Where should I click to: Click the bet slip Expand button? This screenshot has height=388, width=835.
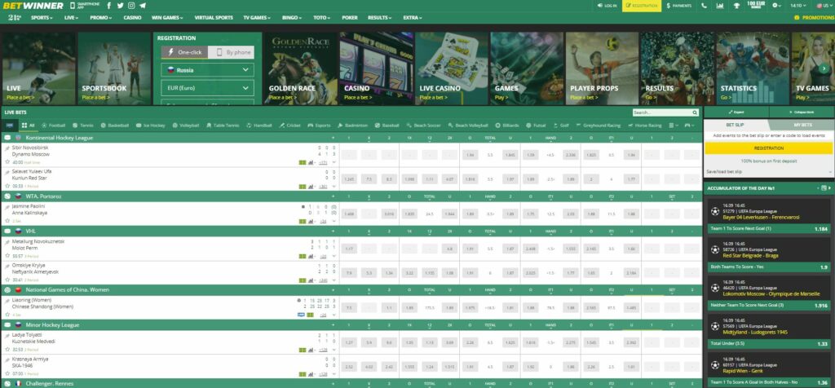click(736, 112)
